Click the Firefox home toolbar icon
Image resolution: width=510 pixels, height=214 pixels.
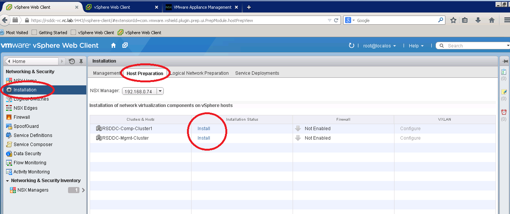[x=491, y=20]
